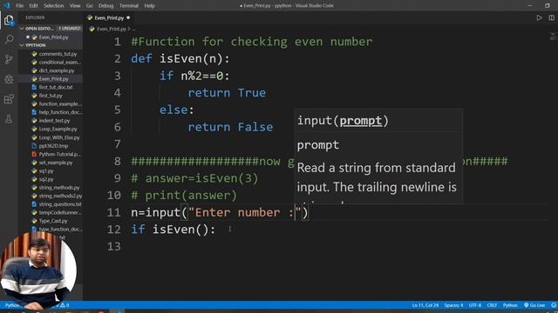Click the unsaved dot on Even_Print.py tab
This screenshot has width=558, height=313.
click(128, 17)
